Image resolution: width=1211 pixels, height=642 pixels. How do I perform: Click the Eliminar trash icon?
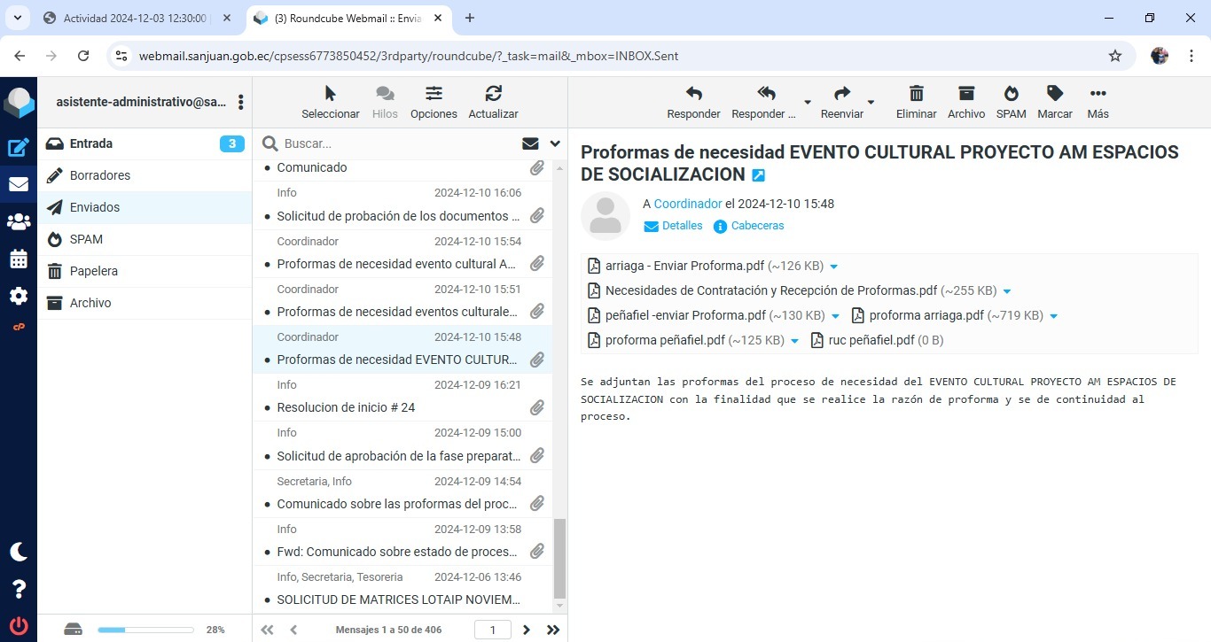pos(916,102)
